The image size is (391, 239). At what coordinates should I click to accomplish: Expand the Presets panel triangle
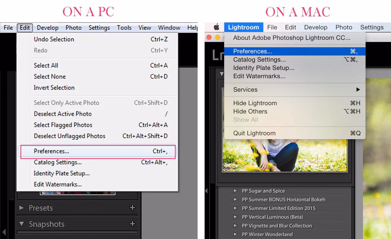click(21, 208)
